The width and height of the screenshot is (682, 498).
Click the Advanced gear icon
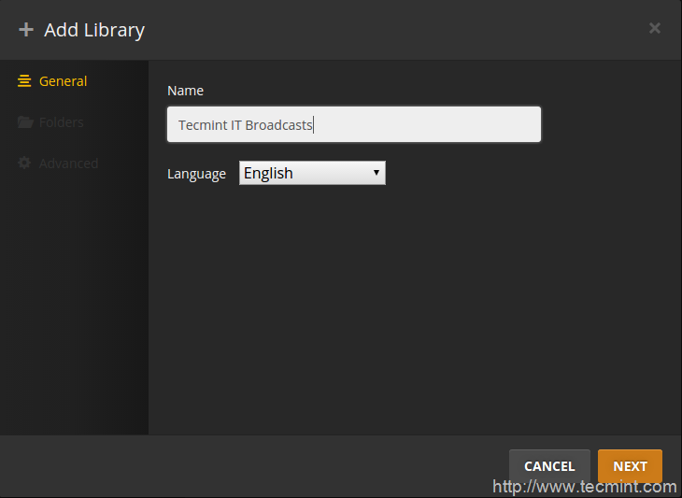(25, 164)
